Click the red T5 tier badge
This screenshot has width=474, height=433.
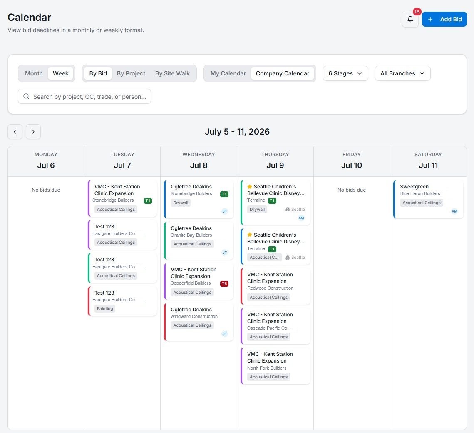coord(224,284)
